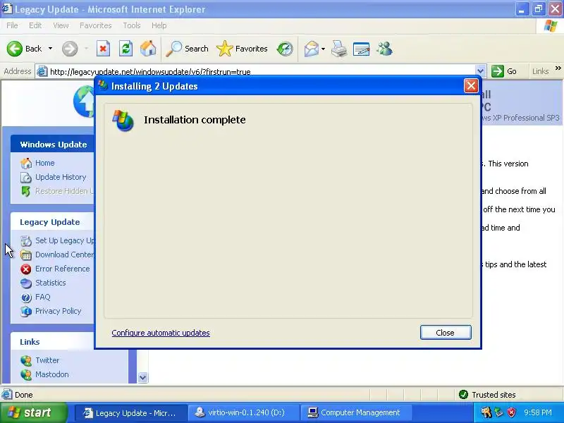564x423 pixels.
Task: Open the File menu
Action: [12, 25]
